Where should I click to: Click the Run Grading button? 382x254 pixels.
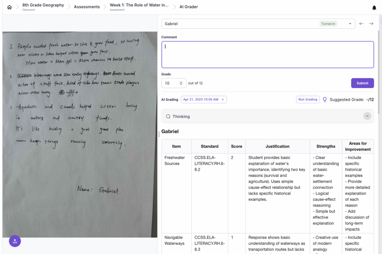click(x=308, y=100)
